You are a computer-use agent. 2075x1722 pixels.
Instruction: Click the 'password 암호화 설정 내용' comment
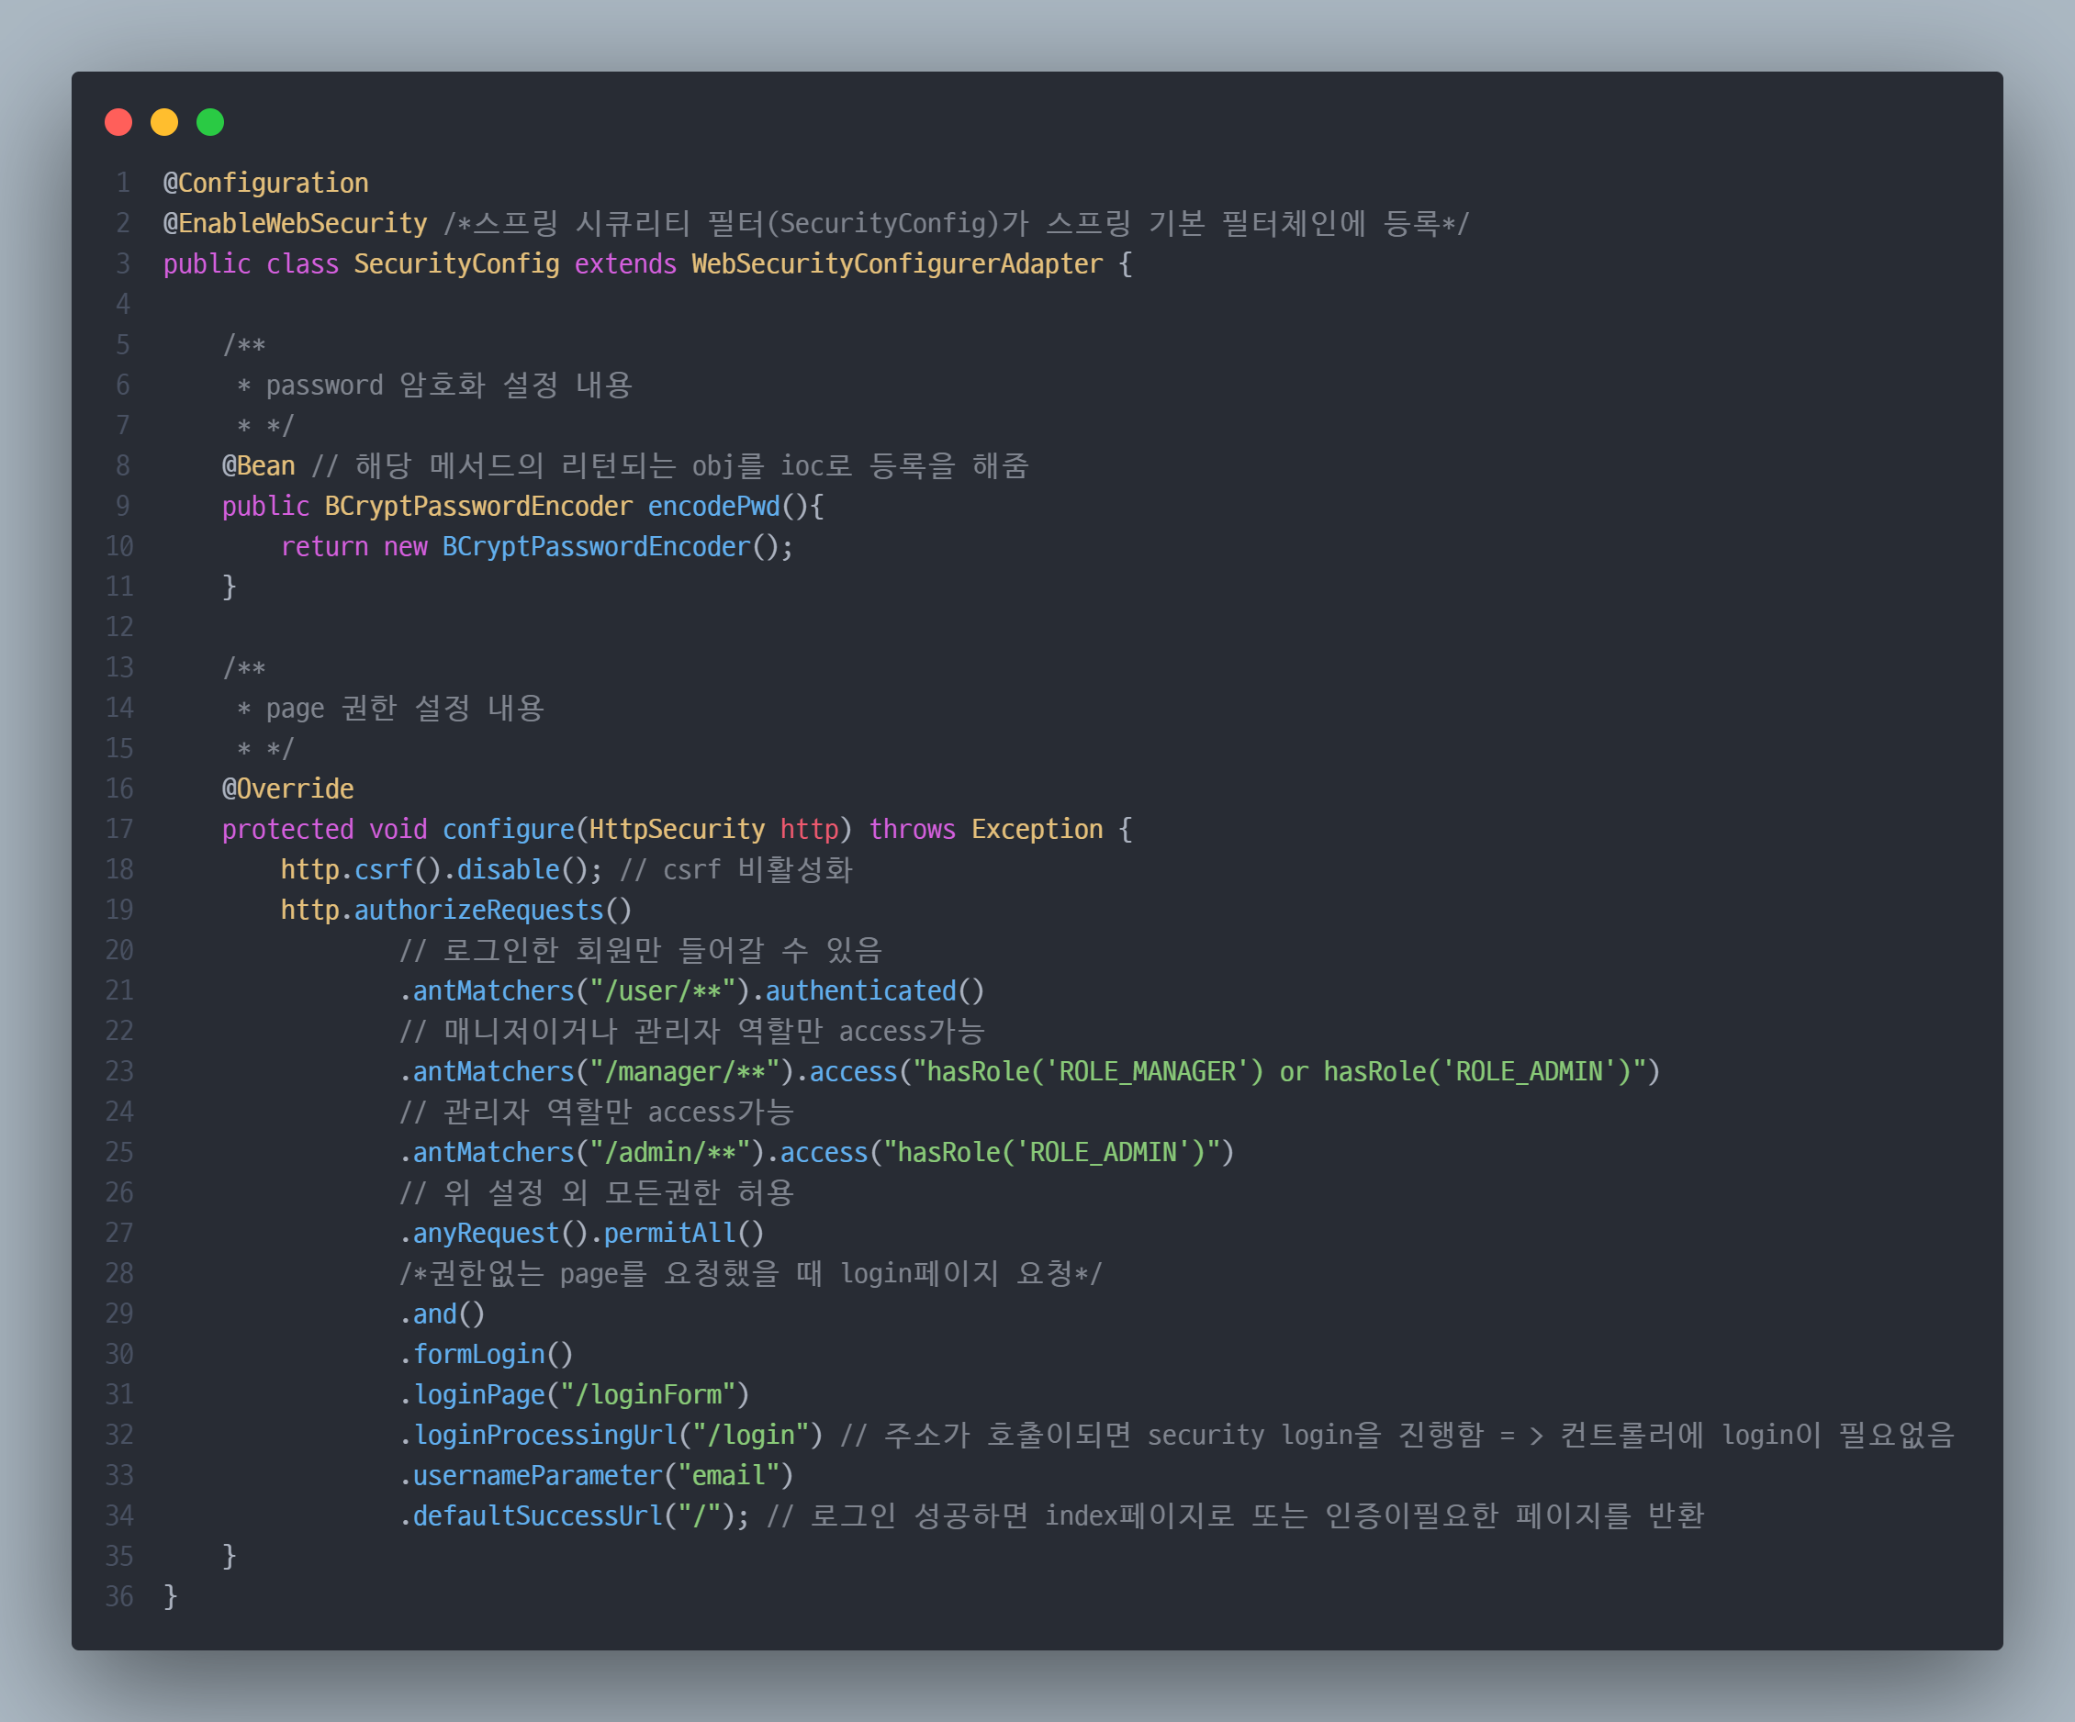[450, 386]
